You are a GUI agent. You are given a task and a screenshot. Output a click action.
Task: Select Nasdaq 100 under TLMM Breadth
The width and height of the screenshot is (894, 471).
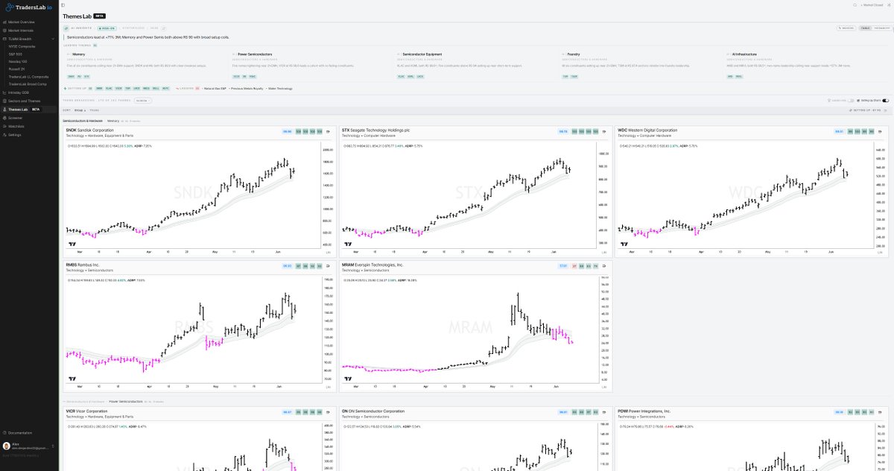pyautogui.click(x=19, y=62)
